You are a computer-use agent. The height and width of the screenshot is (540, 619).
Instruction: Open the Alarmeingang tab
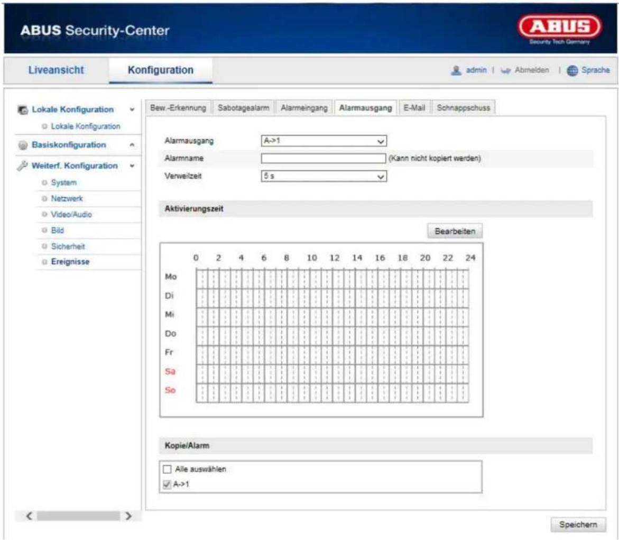pyautogui.click(x=304, y=108)
